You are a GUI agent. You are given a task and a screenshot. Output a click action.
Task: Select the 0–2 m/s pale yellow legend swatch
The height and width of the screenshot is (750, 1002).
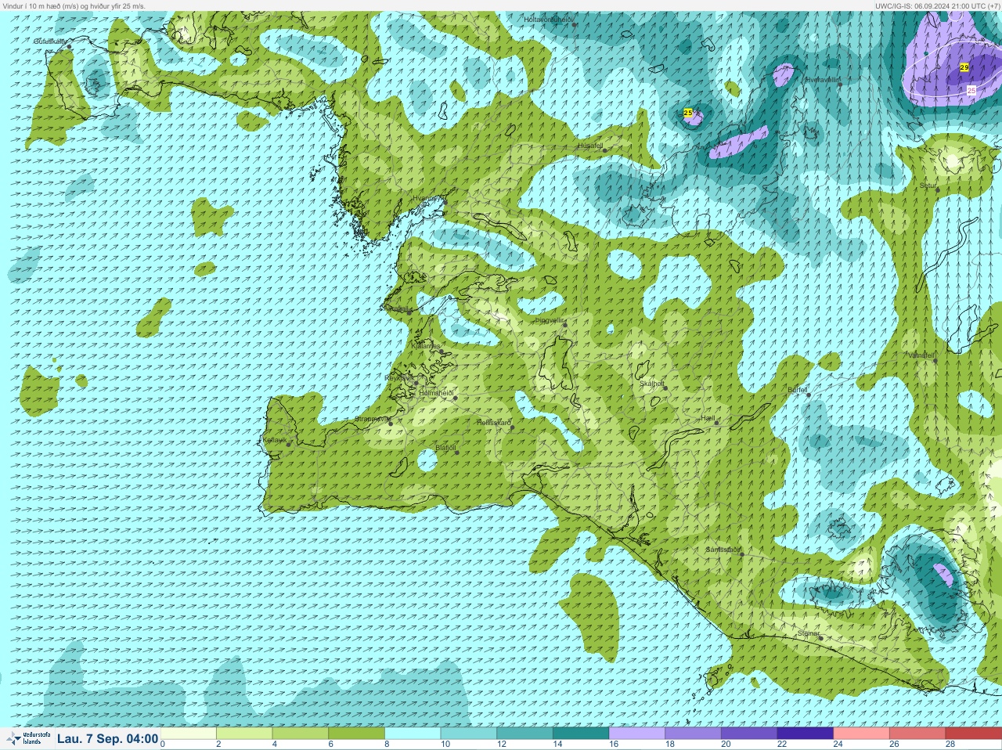click(x=188, y=734)
